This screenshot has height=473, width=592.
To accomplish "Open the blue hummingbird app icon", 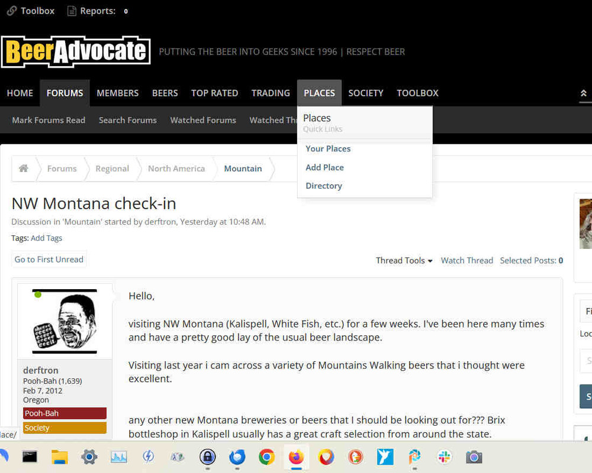I will [385, 457].
